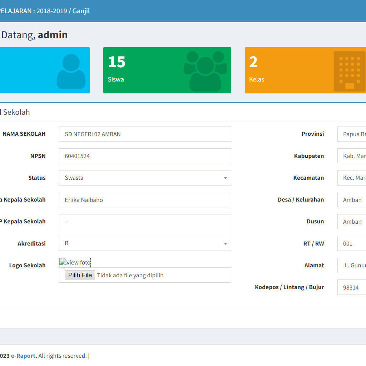This screenshot has height=366, width=366.
Task: Click the building icon on Kelas card
Action: (x=350, y=71)
